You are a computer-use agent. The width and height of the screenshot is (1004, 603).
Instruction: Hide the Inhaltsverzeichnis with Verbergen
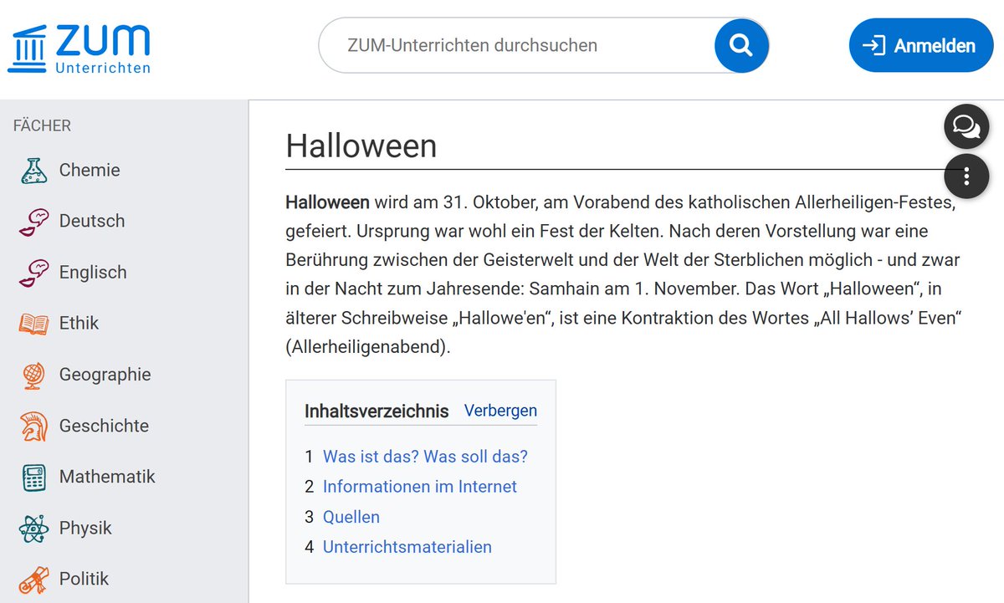tap(500, 410)
